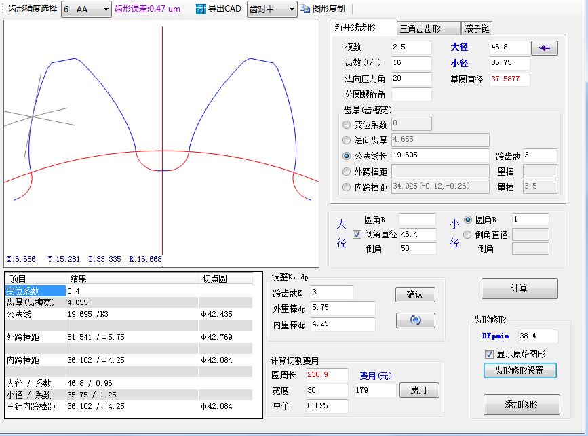This screenshot has width=588, height=436.
Task: Click the 切点圆 column header
Action: (225, 279)
